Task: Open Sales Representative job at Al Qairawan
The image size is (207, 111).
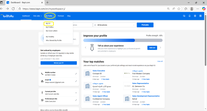Action: [x=141, y=83]
